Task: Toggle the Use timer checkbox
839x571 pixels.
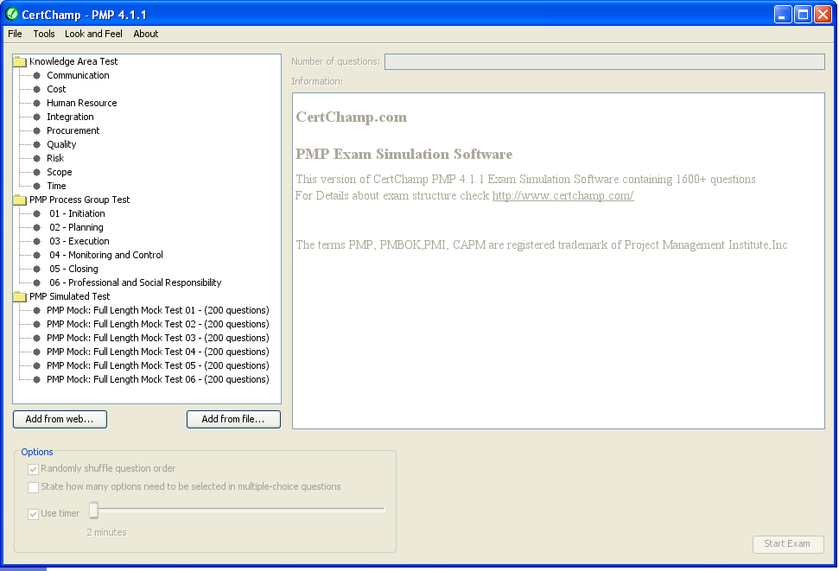Action: click(x=34, y=514)
